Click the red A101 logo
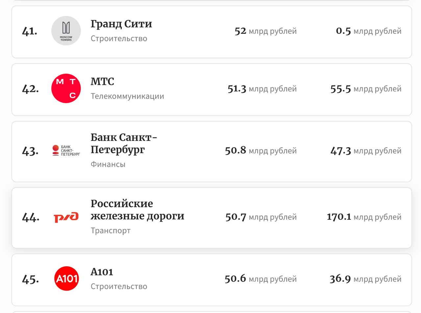This screenshot has height=313, width=421. [66, 279]
